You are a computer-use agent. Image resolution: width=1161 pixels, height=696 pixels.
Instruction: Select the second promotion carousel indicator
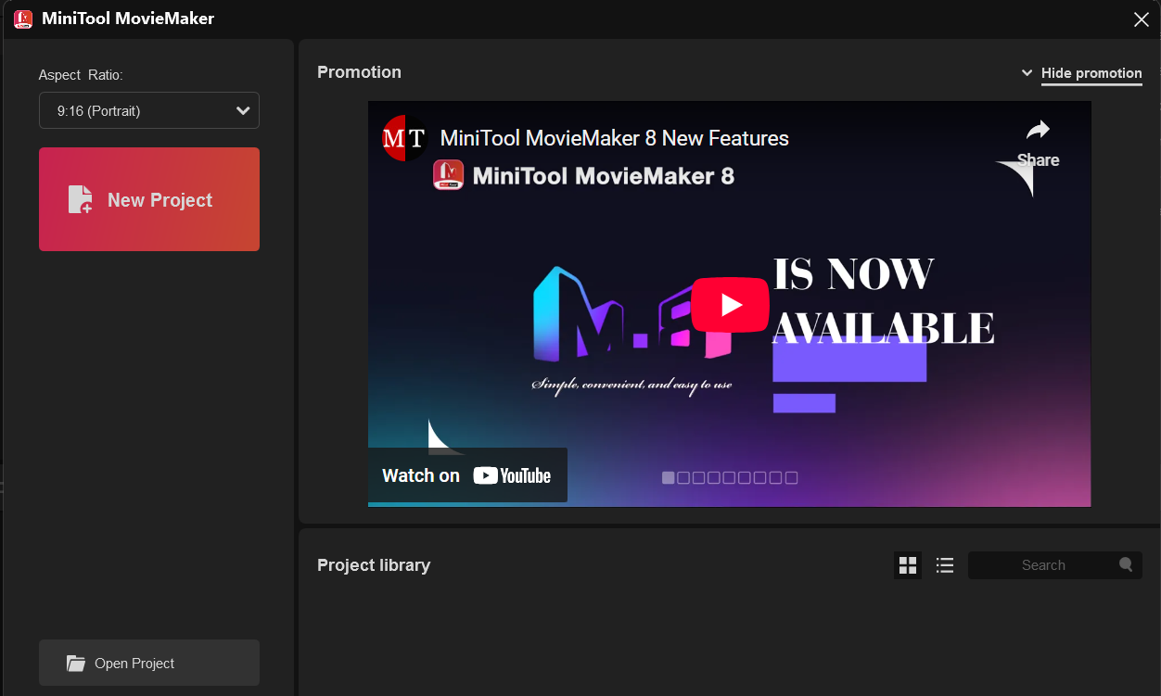click(x=683, y=478)
